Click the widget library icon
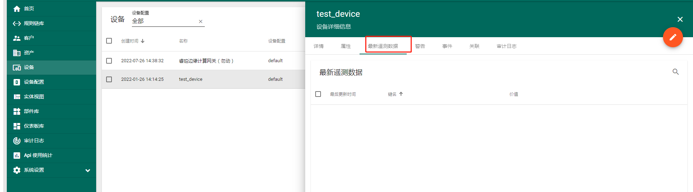The height and width of the screenshot is (192, 693). pos(16,112)
